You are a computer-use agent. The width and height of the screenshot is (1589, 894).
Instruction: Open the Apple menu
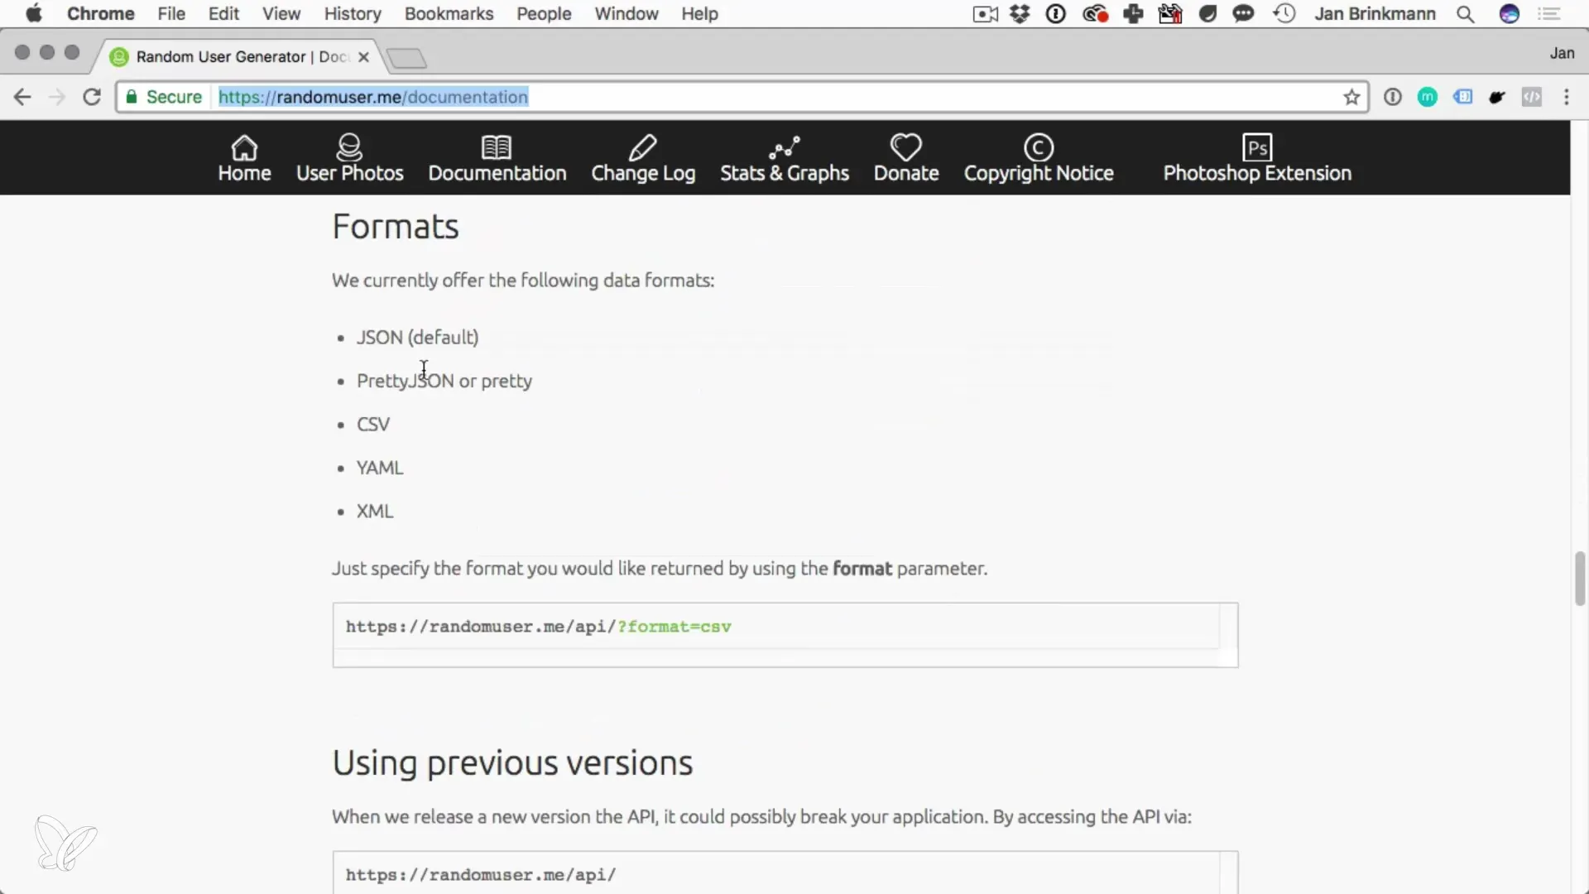pos(34,14)
